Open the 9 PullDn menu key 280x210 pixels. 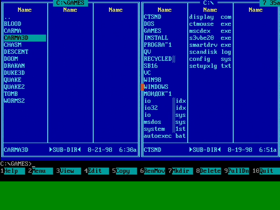tap(237, 171)
